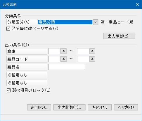Select the first ※指定なし condition field
This screenshot has height=121, width=142.
click(27, 75)
